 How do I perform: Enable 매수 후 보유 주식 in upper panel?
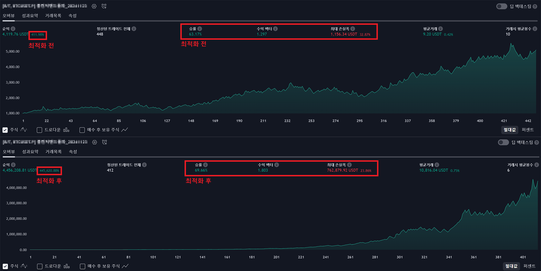82,130
